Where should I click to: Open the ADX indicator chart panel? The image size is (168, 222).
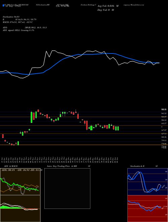[x=20, y=182]
